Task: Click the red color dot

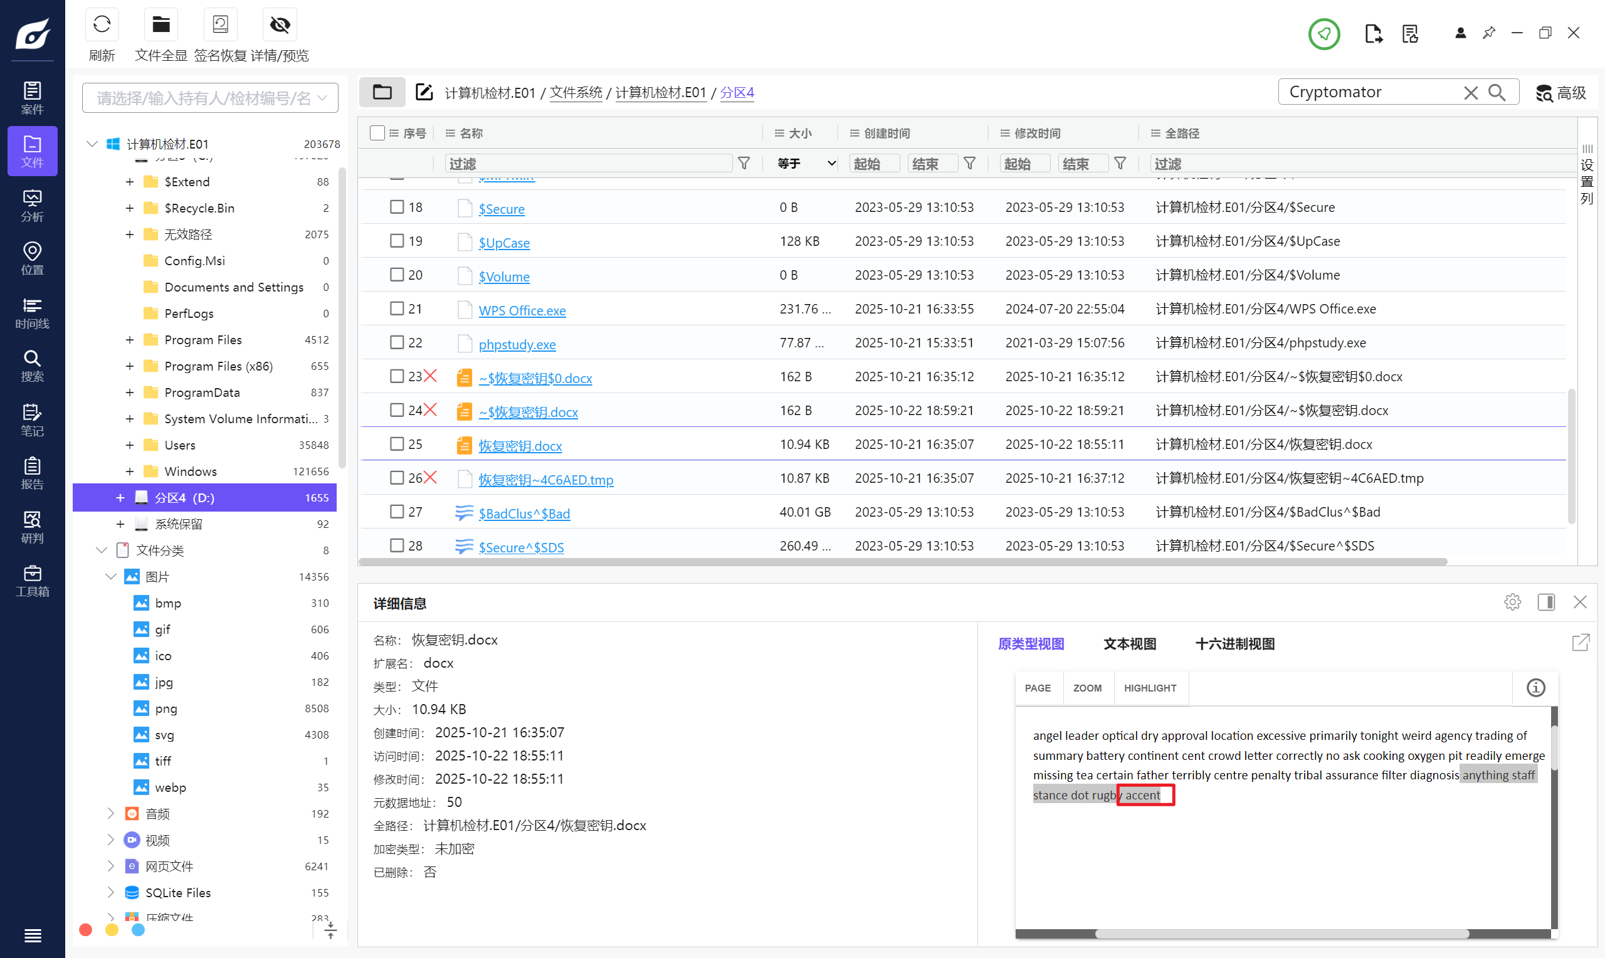Action: pyautogui.click(x=86, y=930)
